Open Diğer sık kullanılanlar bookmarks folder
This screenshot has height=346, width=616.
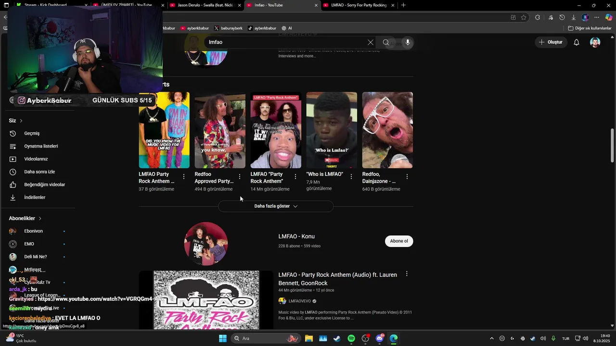[x=590, y=28]
